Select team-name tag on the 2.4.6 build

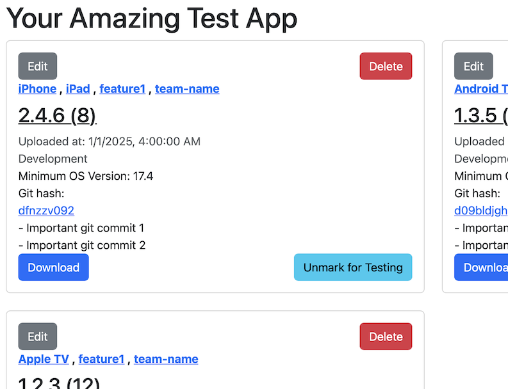point(187,89)
